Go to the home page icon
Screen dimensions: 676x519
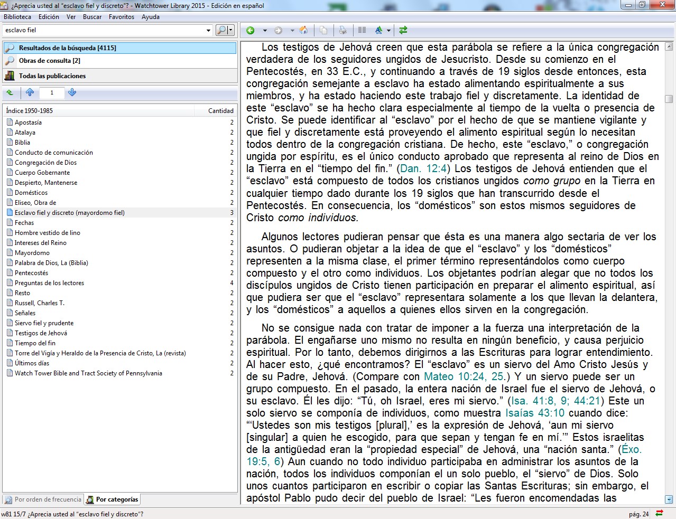click(x=303, y=31)
